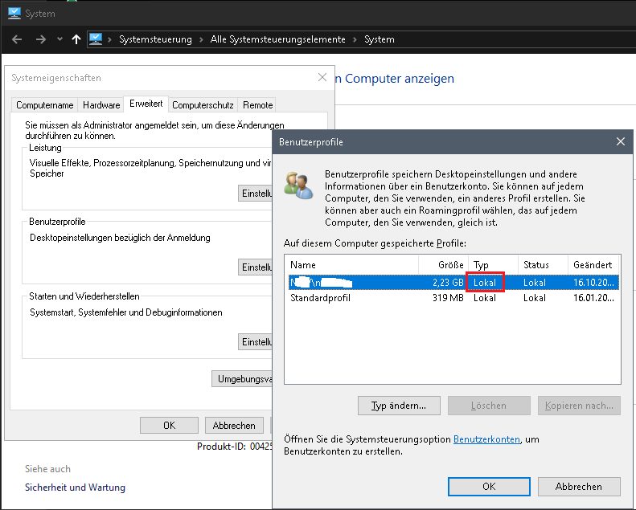This screenshot has width=636, height=510.
Task: Sort profiles by Status column header
Action: (543, 265)
